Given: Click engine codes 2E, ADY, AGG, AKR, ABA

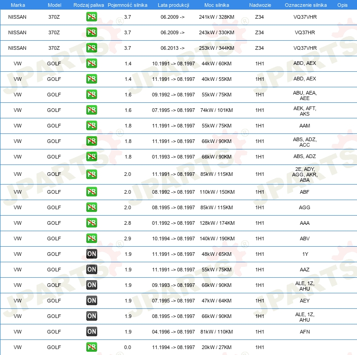Looking at the screenshot, I should [304, 175].
